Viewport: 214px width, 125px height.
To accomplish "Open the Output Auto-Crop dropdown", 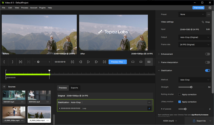I will (195, 37).
